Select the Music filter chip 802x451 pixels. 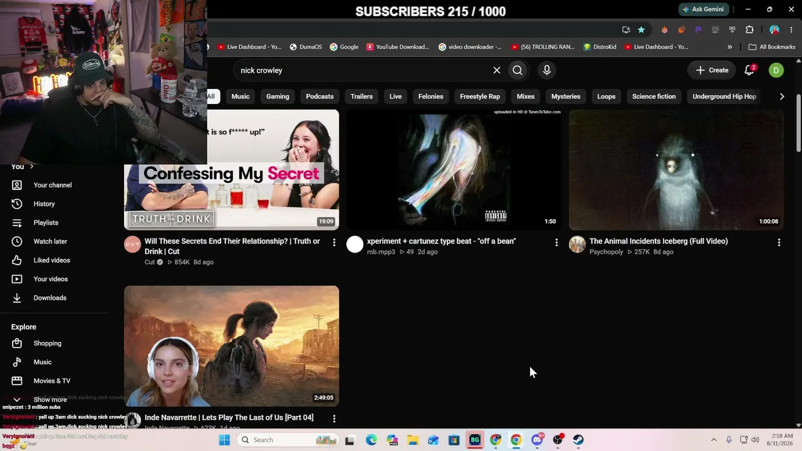tap(241, 96)
